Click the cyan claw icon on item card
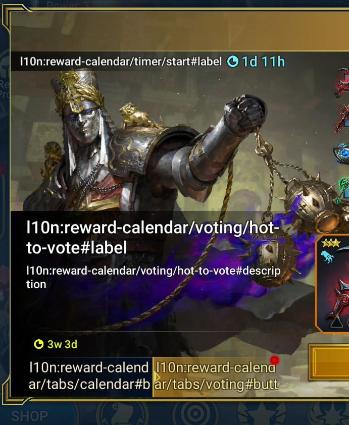The image size is (349, 425). pyautogui.click(x=327, y=257)
